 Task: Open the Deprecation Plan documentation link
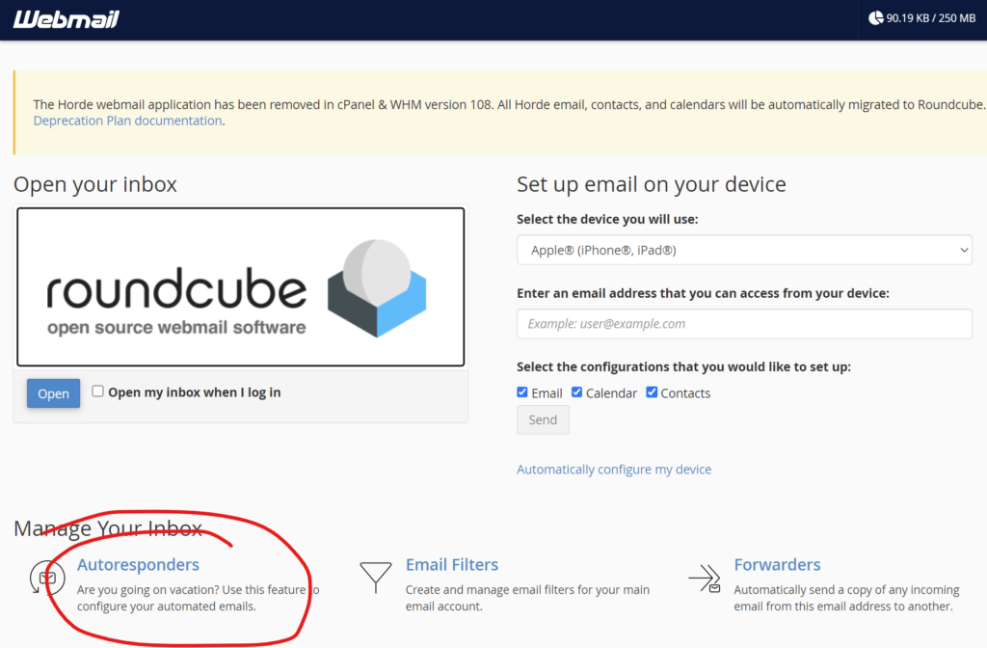click(128, 121)
